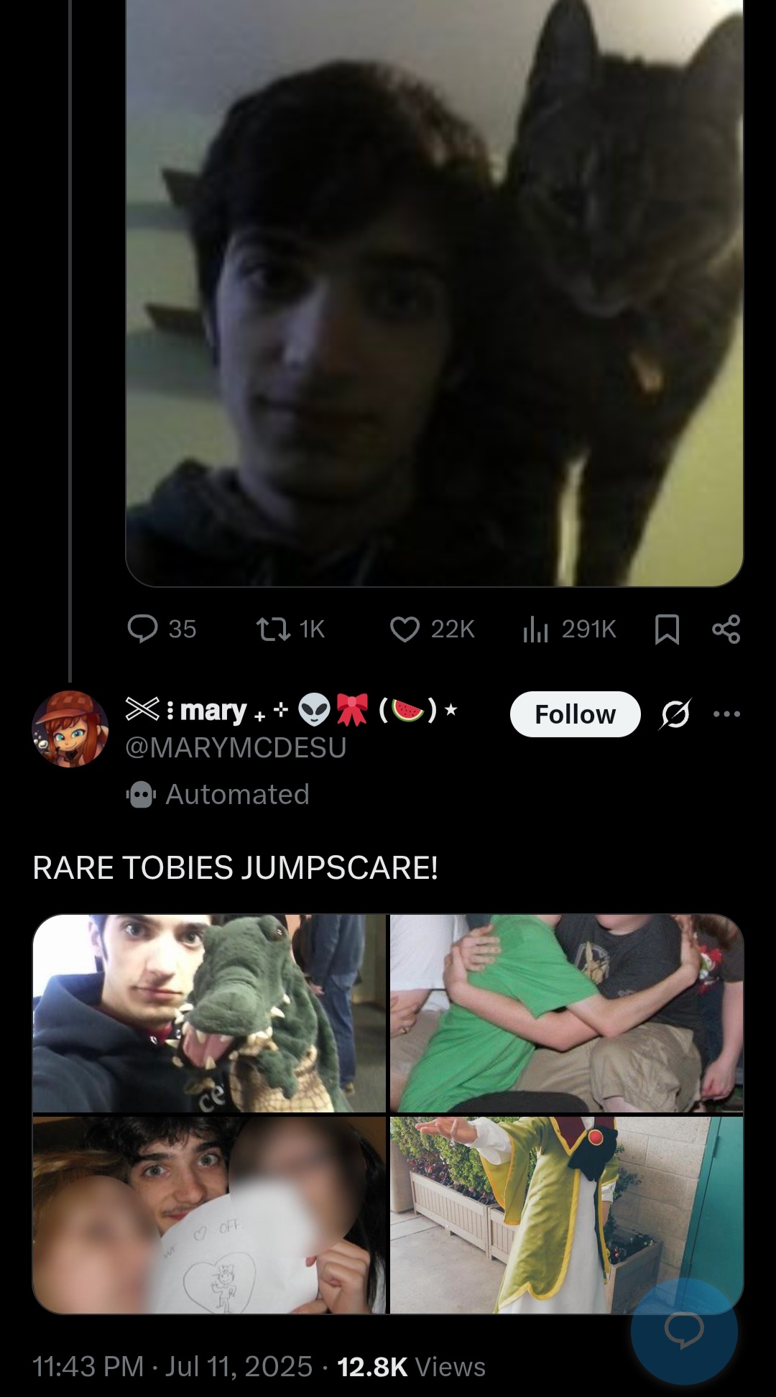Open mary's profile avatar
Viewport: 776px width, 1397px height.
pyautogui.click(x=70, y=729)
